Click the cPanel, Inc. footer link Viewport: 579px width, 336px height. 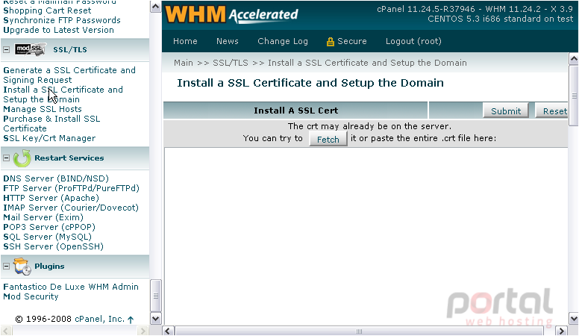[99, 319]
